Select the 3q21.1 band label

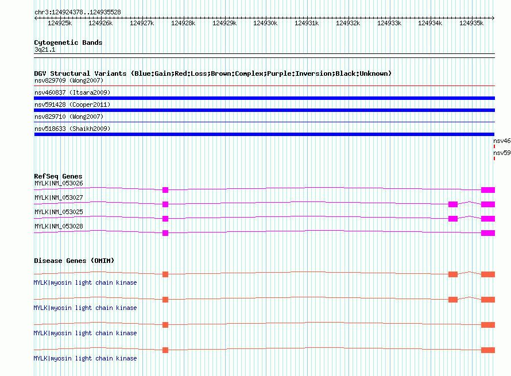[45, 49]
